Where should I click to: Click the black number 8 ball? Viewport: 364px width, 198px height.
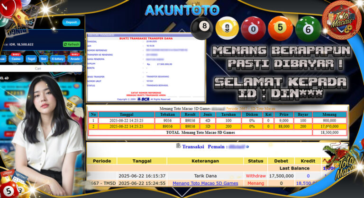pos(202,28)
